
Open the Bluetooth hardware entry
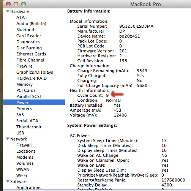(26, 30)
